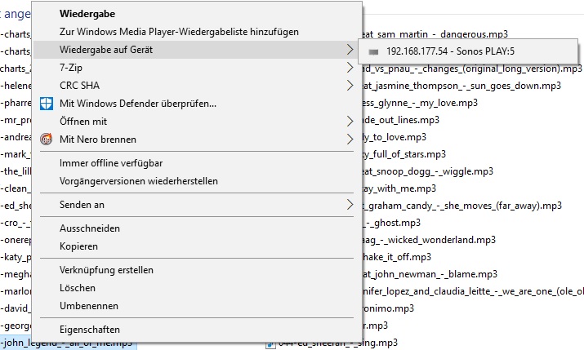The height and width of the screenshot is (350, 584).
Task: Expand the 7-Zip submenu arrow
Action: click(x=350, y=68)
